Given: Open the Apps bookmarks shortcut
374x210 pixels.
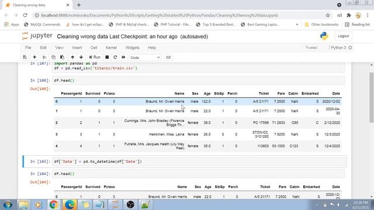Looking at the screenshot, I should (x=12, y=24).
